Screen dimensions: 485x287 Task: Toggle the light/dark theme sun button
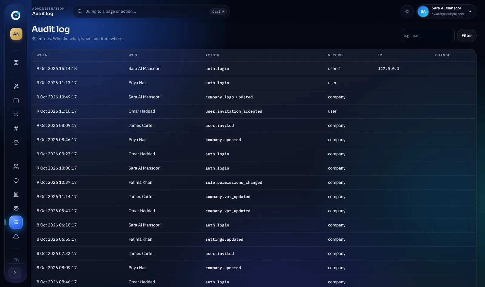pyautogui.click(x=407, y=12)
